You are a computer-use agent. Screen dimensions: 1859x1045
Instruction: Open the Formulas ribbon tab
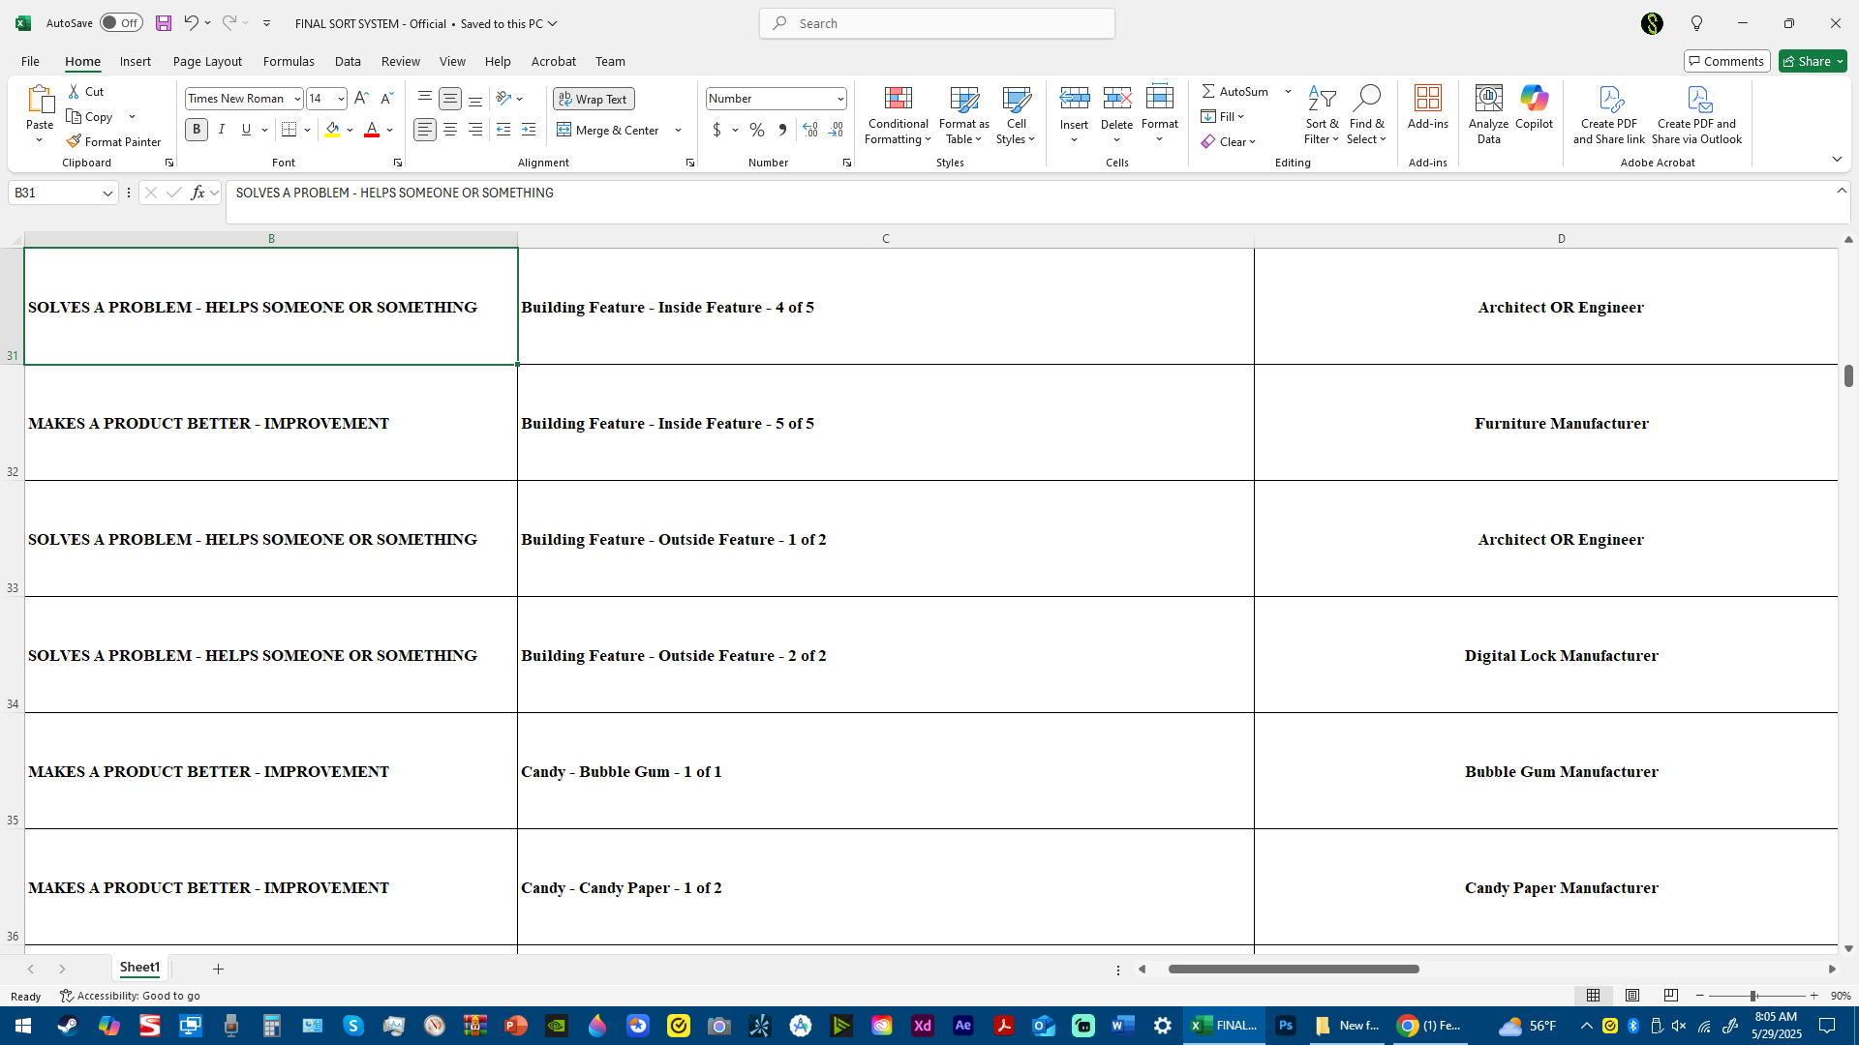point(289,61)
